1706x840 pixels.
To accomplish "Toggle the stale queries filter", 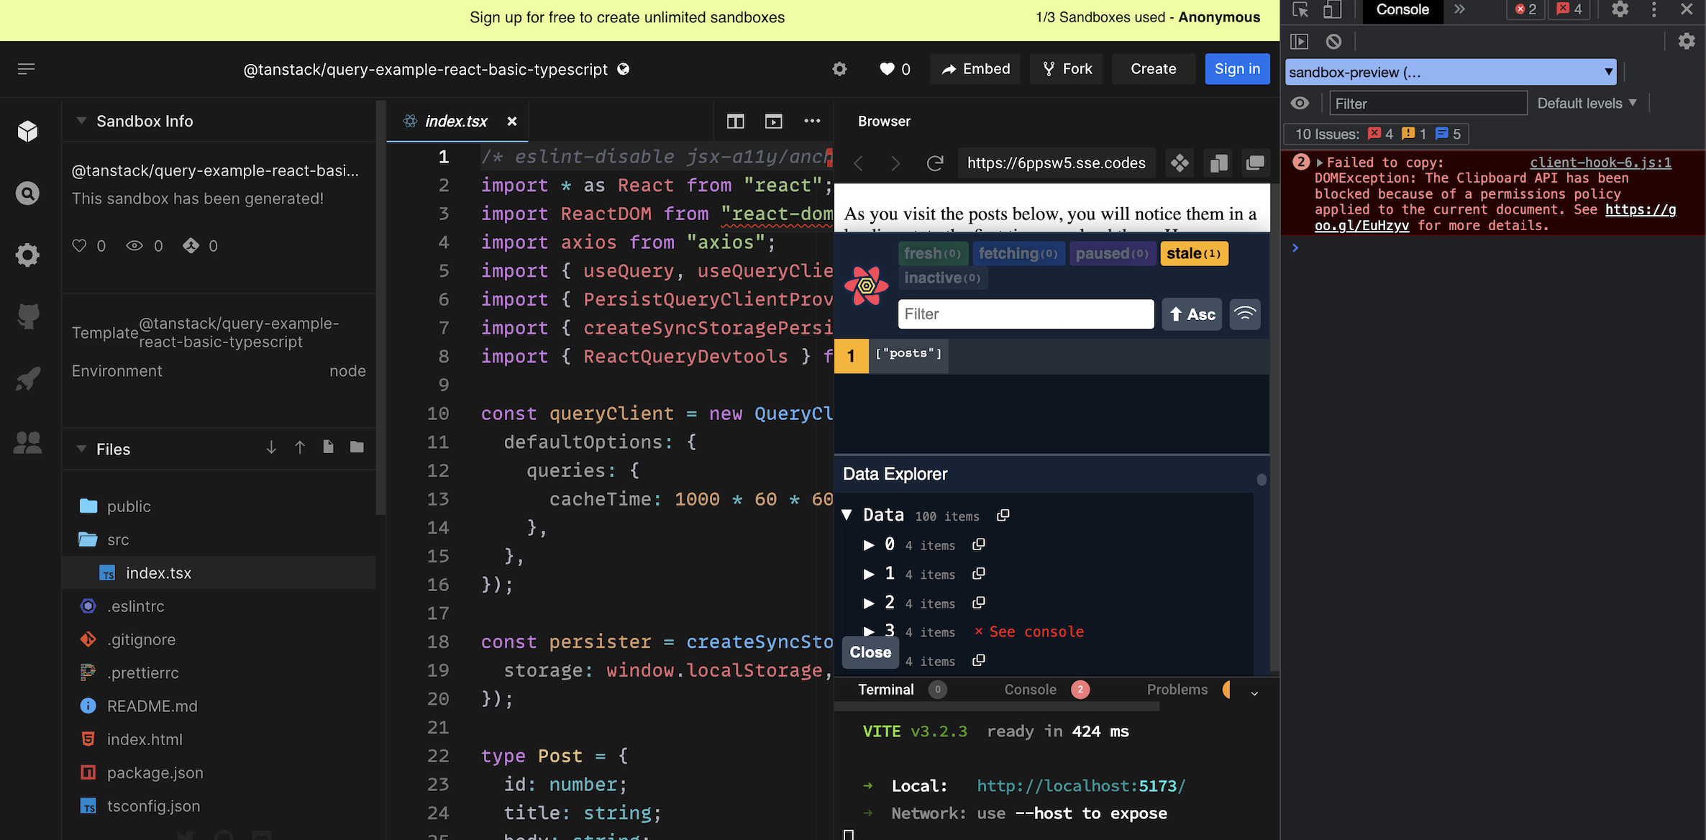I will (1193, 253).
